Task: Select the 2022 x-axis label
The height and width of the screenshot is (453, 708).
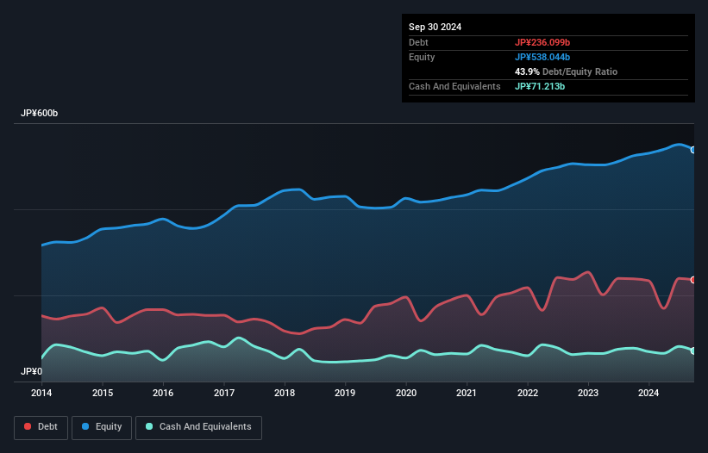Action: point(528,393)
